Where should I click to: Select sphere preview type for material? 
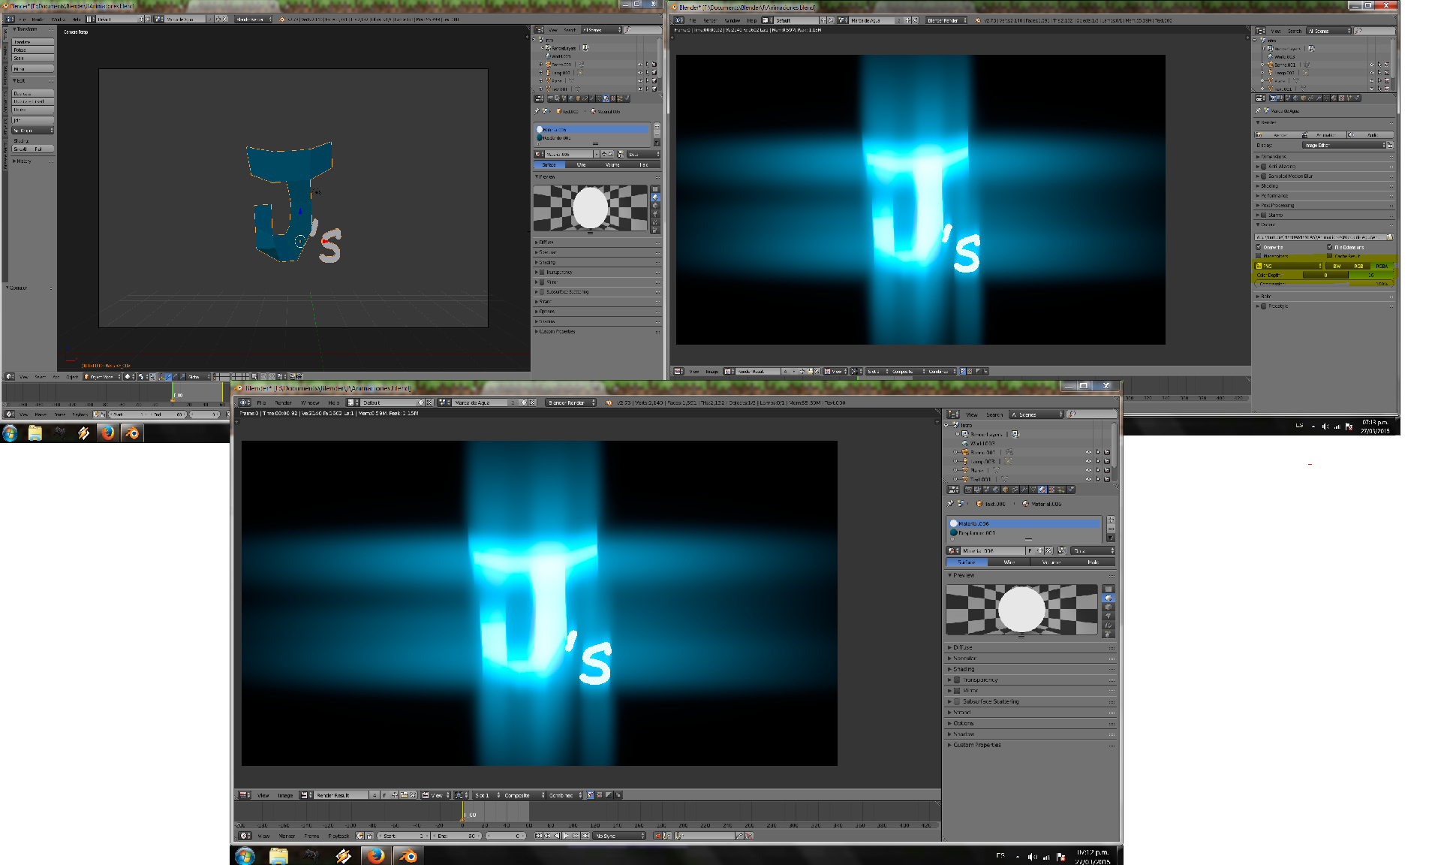click(1109, 598)
